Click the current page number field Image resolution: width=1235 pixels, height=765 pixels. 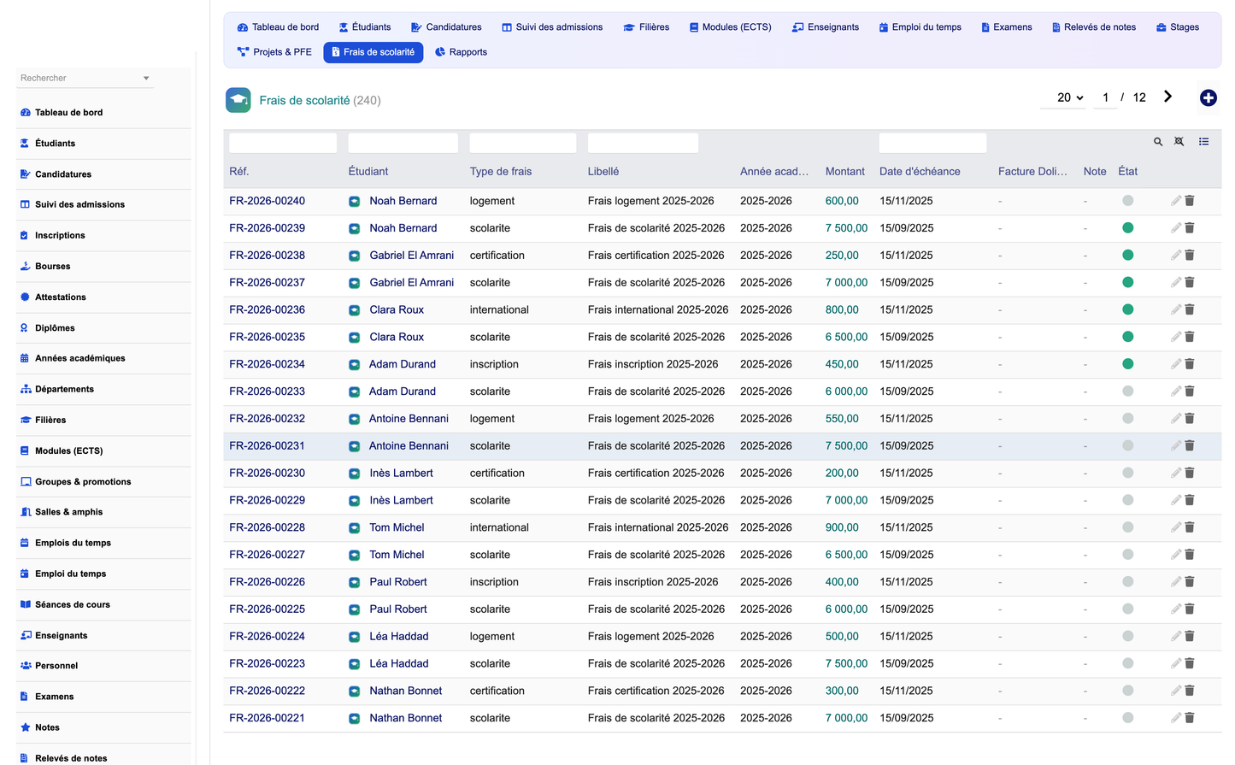point(1106,97)
